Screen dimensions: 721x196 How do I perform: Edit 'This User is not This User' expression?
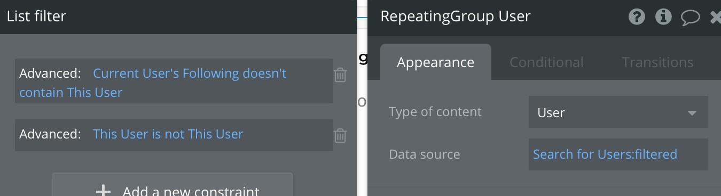(168, 134)
